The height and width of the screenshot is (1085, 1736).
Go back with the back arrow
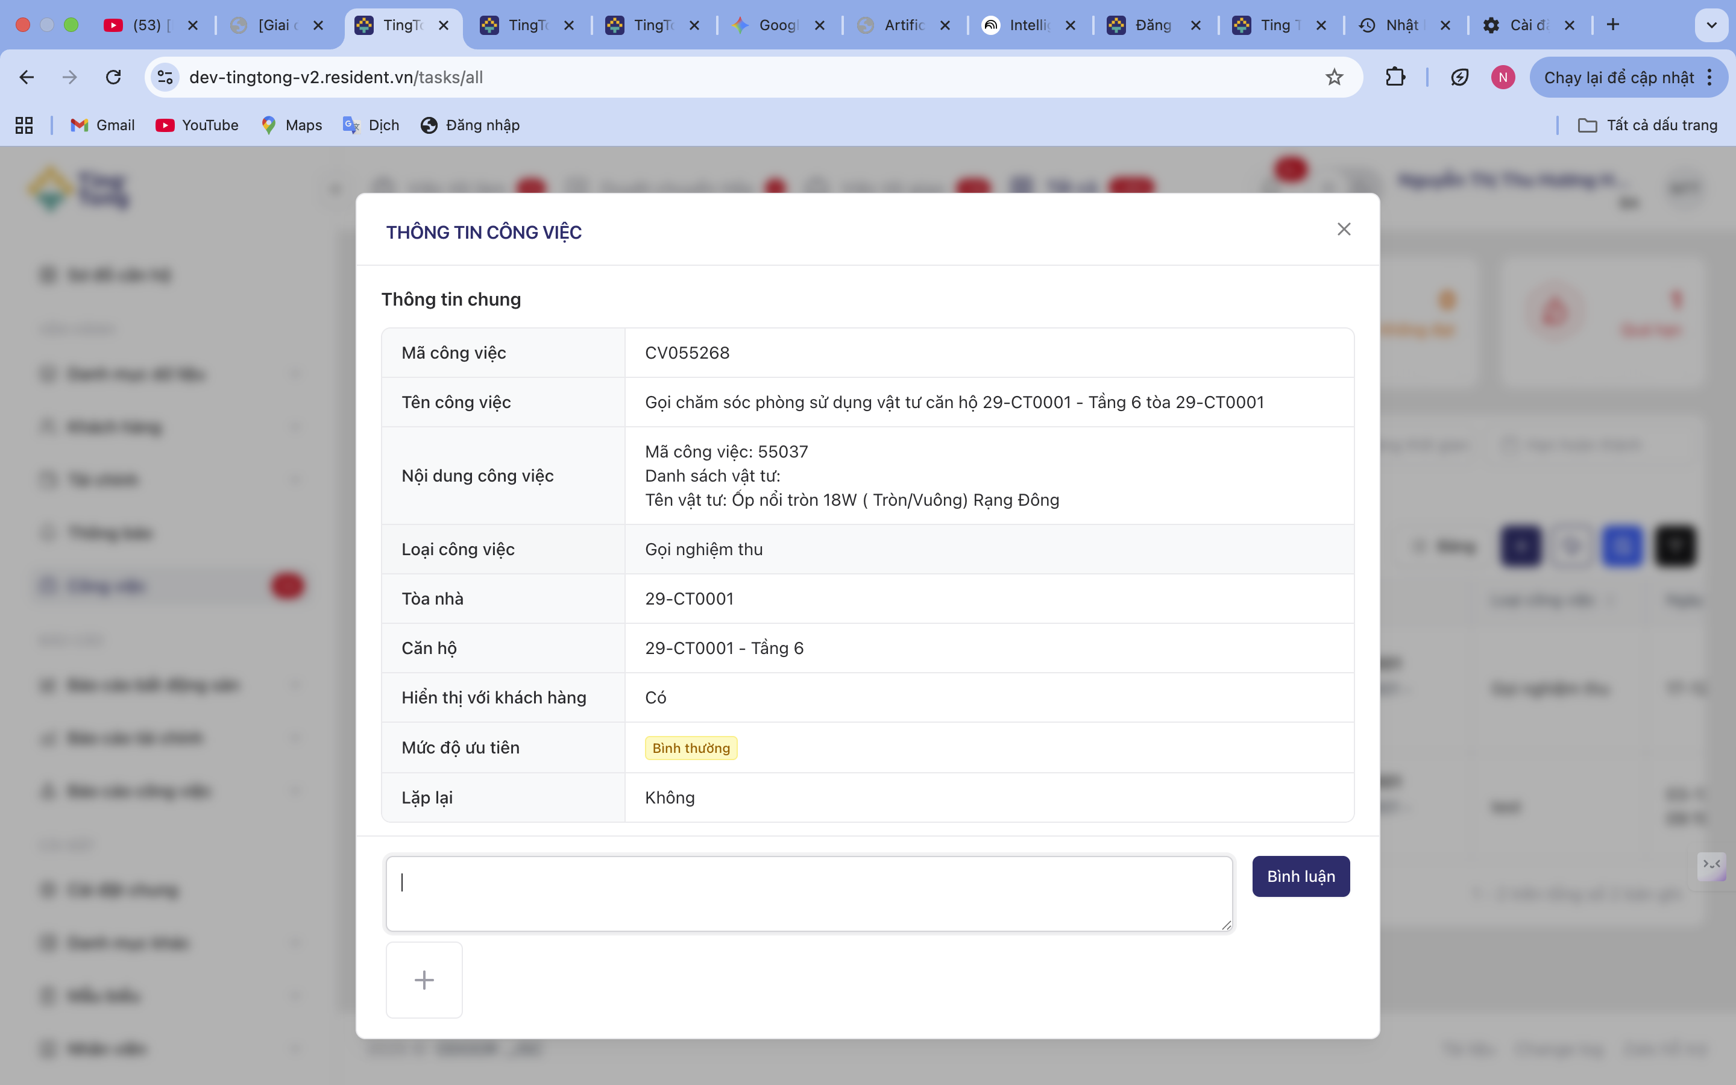27,78
